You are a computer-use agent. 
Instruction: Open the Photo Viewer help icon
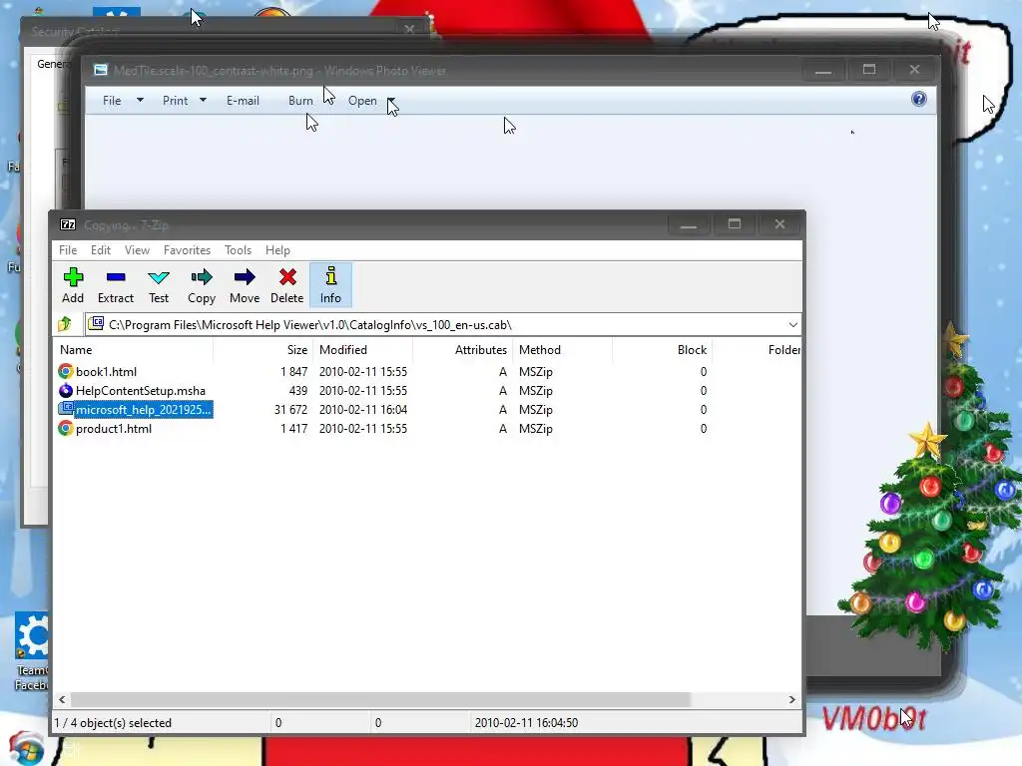pyautogui.click(x=919, y=99)
